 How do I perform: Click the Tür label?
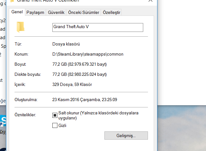pos(18,44)
